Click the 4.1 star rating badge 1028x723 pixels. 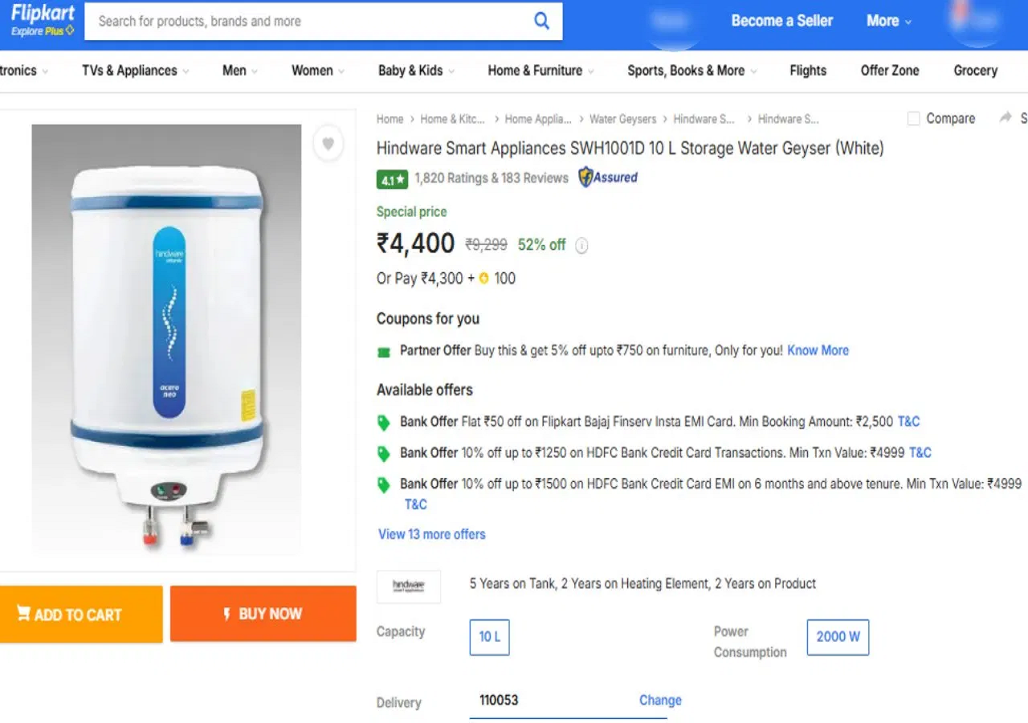(392, 179)
